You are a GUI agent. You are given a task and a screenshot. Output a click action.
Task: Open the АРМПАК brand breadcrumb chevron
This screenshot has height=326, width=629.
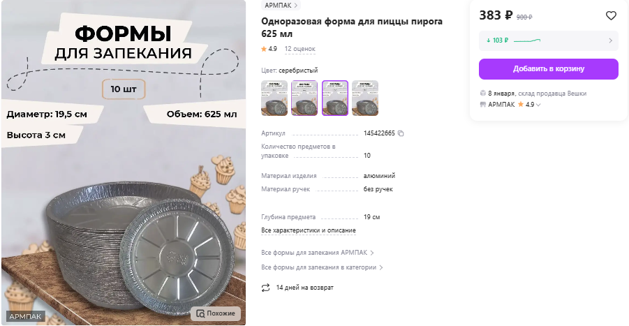[295, 6]
